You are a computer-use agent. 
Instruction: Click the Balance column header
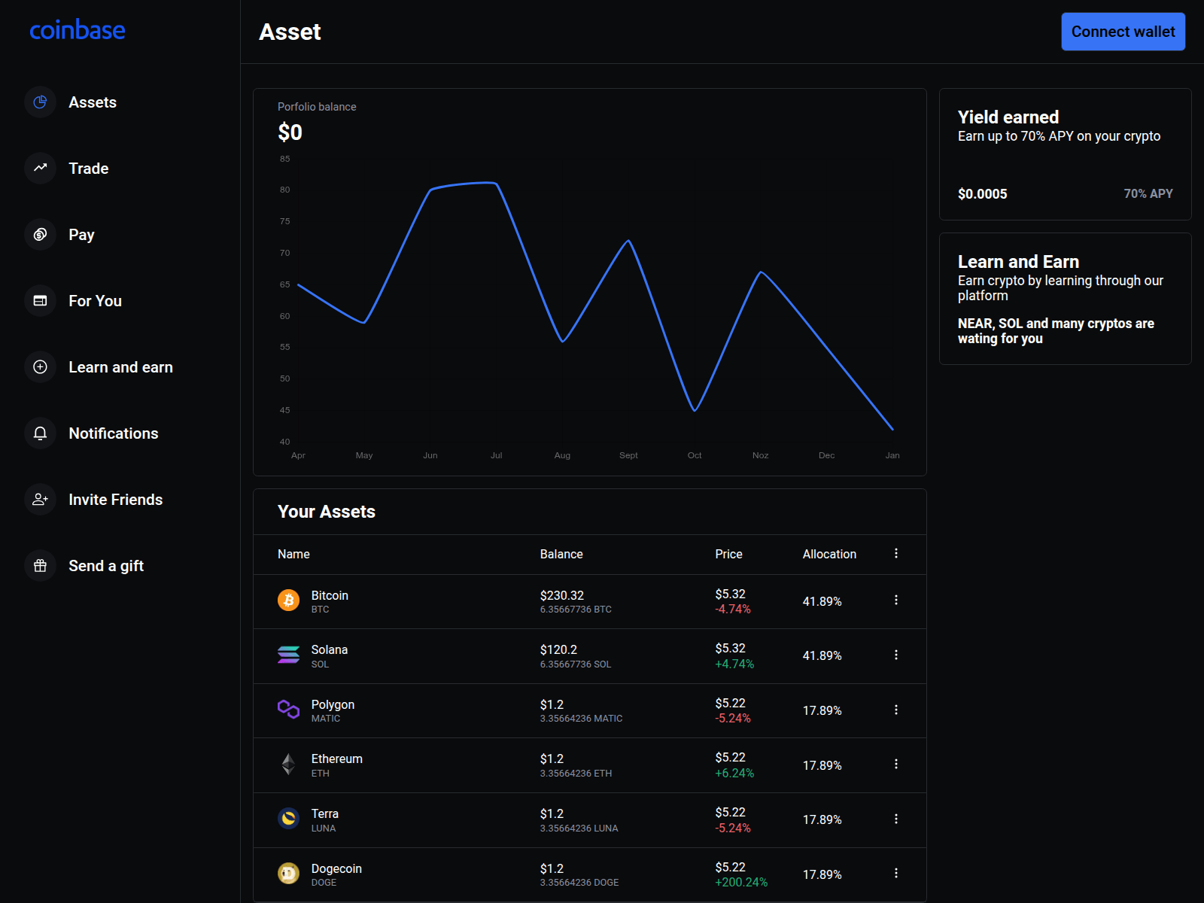pyautogui.click(x=561, y=555)
